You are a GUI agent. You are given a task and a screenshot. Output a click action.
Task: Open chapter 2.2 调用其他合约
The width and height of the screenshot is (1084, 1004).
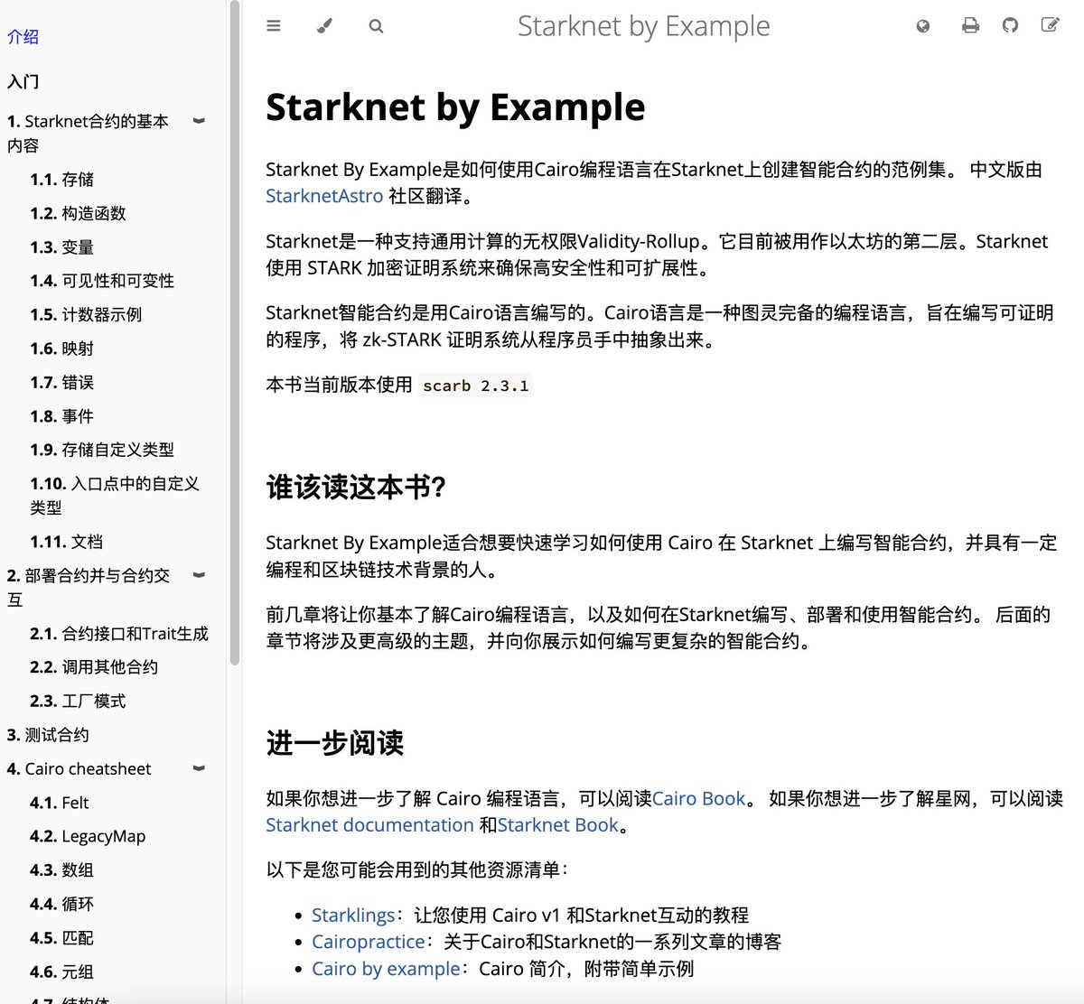click(94, 667)
